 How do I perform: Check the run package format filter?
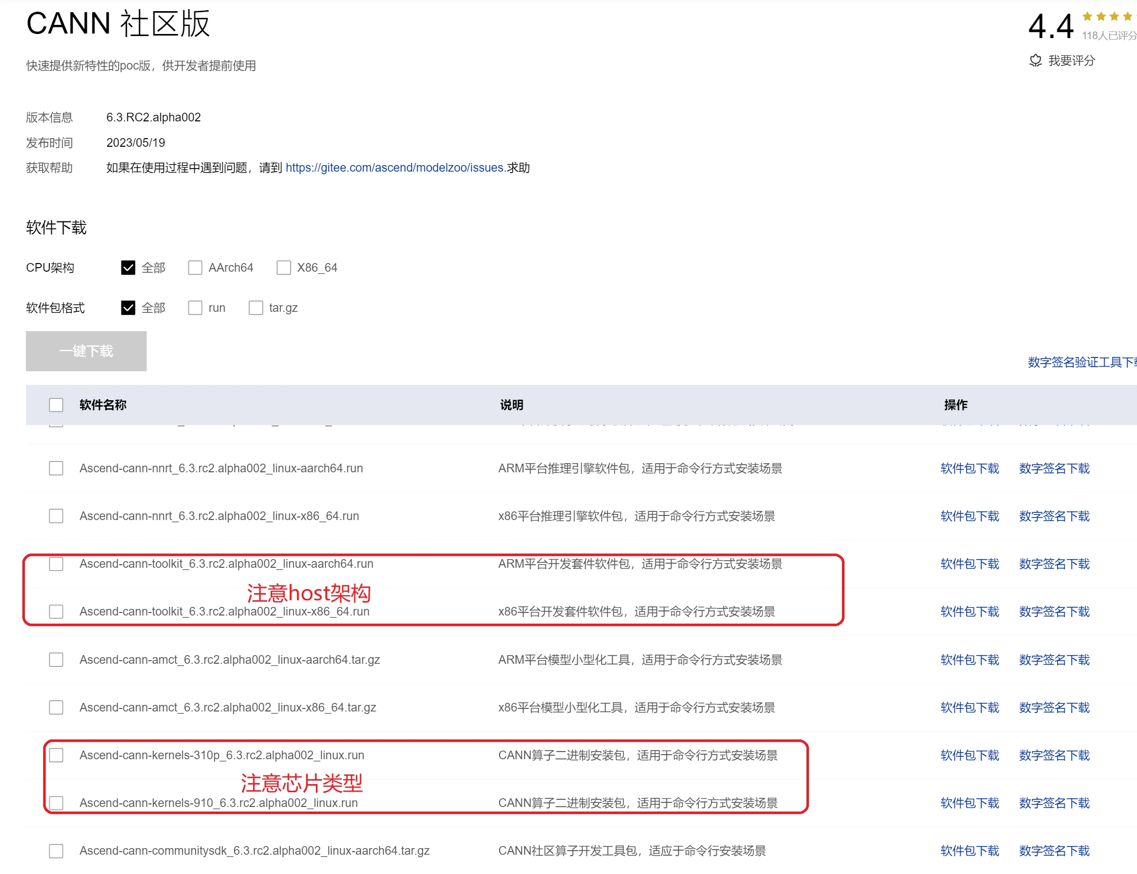[x=195, y=308]
